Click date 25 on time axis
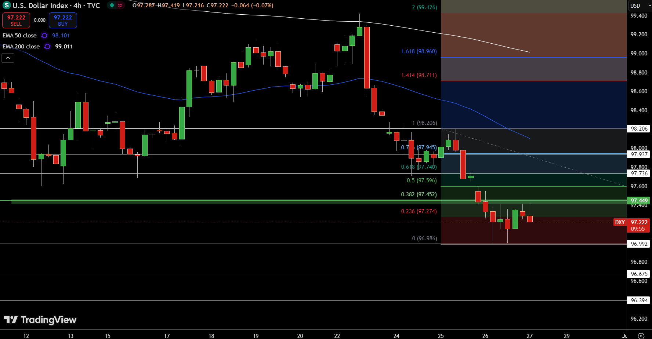The image size is (652, 339). point(441,336)
